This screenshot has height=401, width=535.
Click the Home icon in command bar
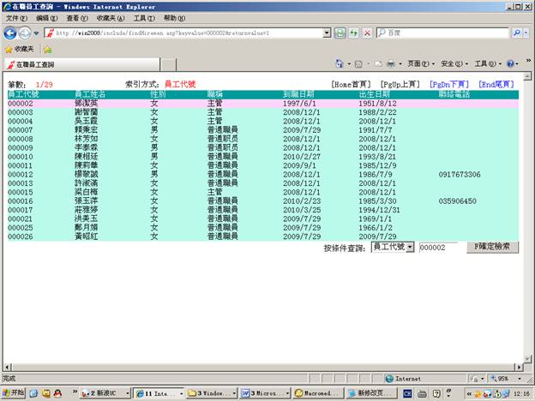coord(340,64)
